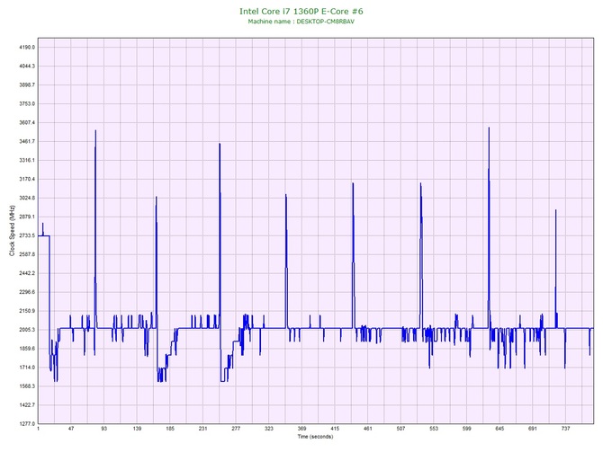The width and height of the screenshot is (603, 452).
Task: Select the 737 x-axis tick label
Action: 566,429
